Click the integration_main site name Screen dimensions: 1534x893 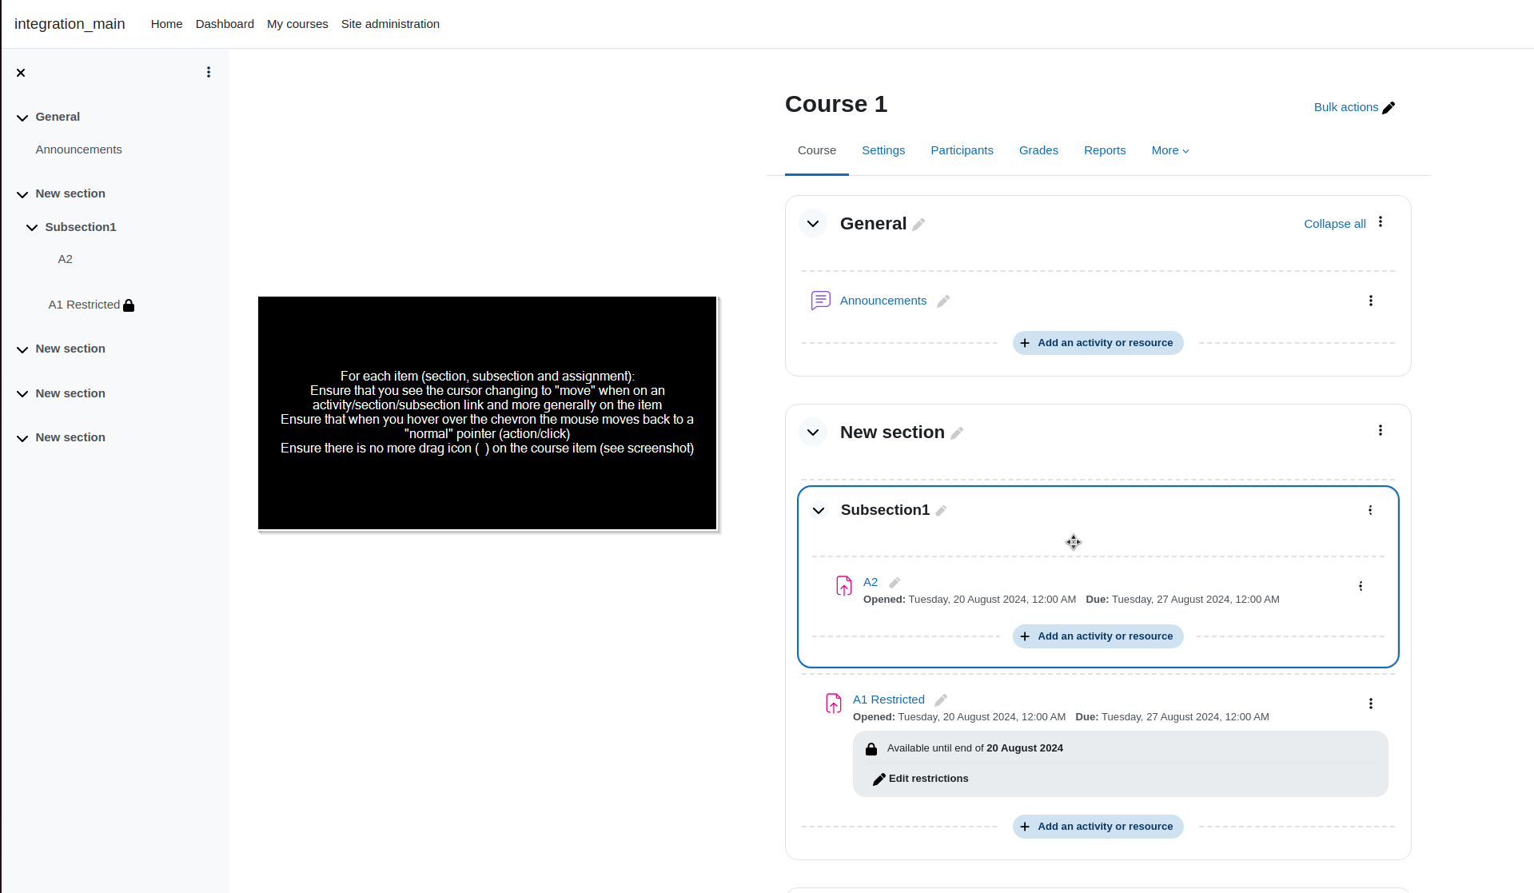pos(70,24)
